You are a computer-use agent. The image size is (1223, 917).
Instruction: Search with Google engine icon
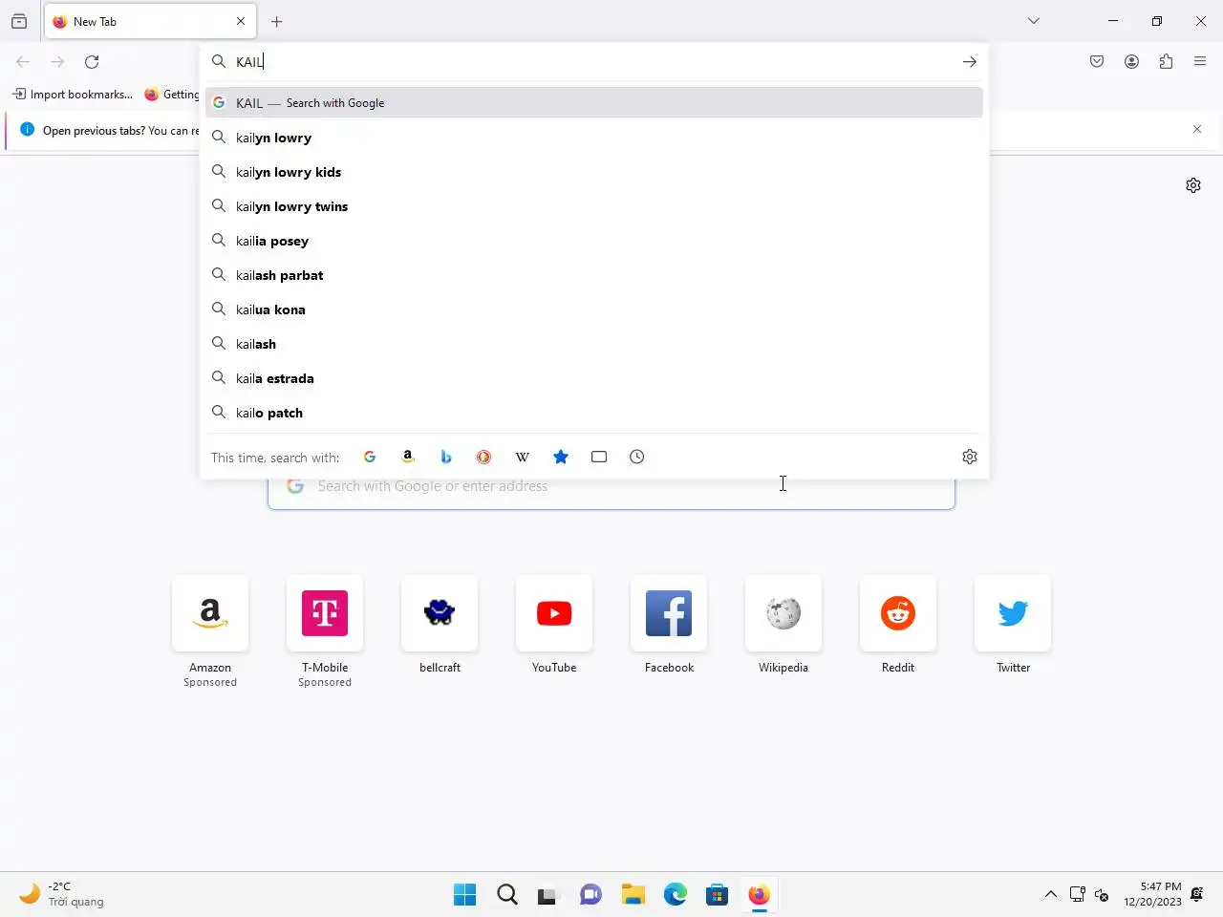coord(370,457)
